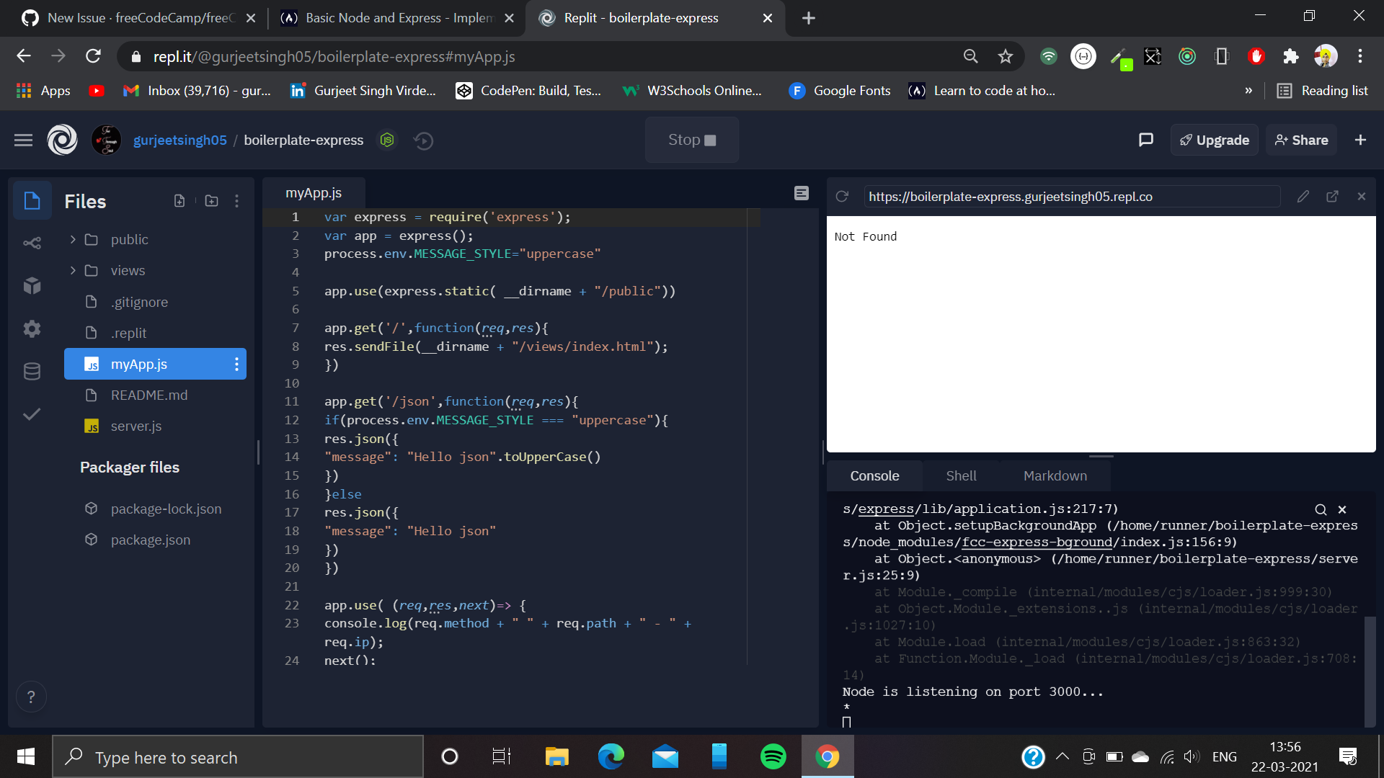This screenshot has width=1384, height=778.
Task: Open the myApp.js three-dot options menu
Action: click(236, 365)
